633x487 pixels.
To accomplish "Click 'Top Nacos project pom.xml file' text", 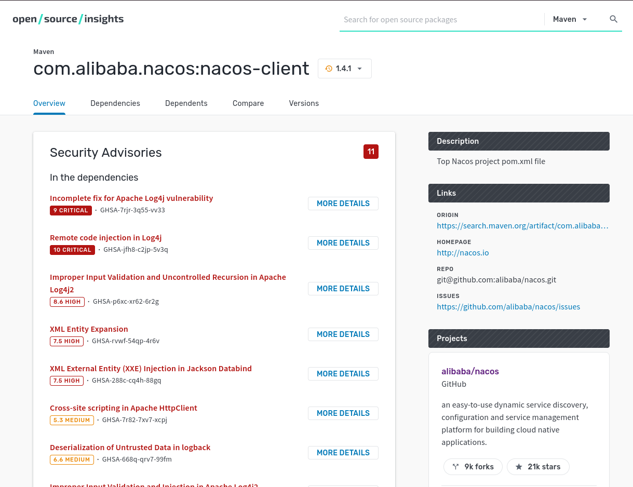I will tap(491, 161).
